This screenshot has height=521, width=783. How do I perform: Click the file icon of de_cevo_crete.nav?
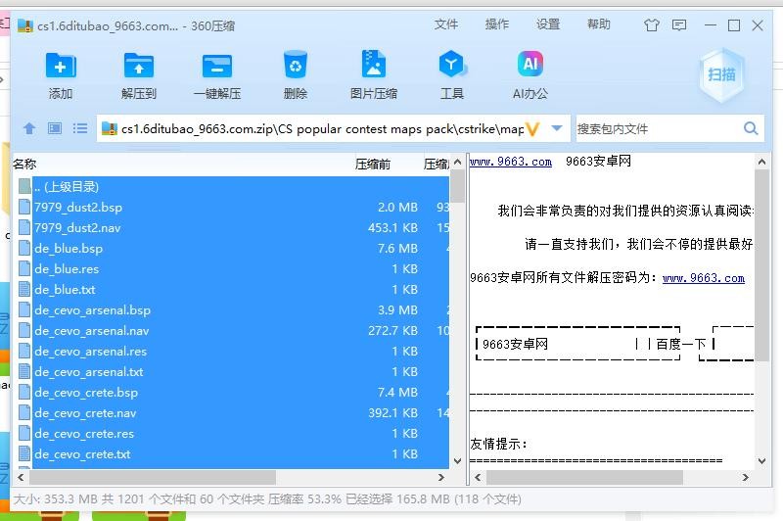(24, 412)
